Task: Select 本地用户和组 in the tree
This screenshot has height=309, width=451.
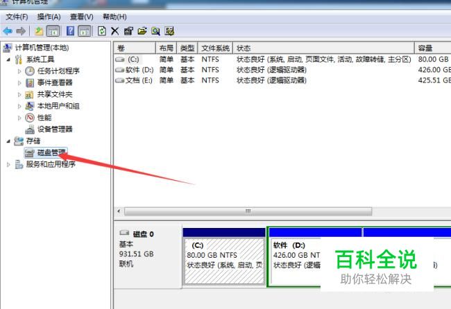Action: tap(58, 106)
